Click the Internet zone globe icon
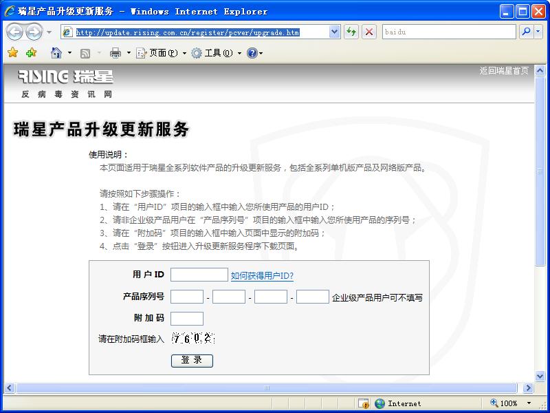This screenshot has height=413, width=550. click(x=380, y=403)
